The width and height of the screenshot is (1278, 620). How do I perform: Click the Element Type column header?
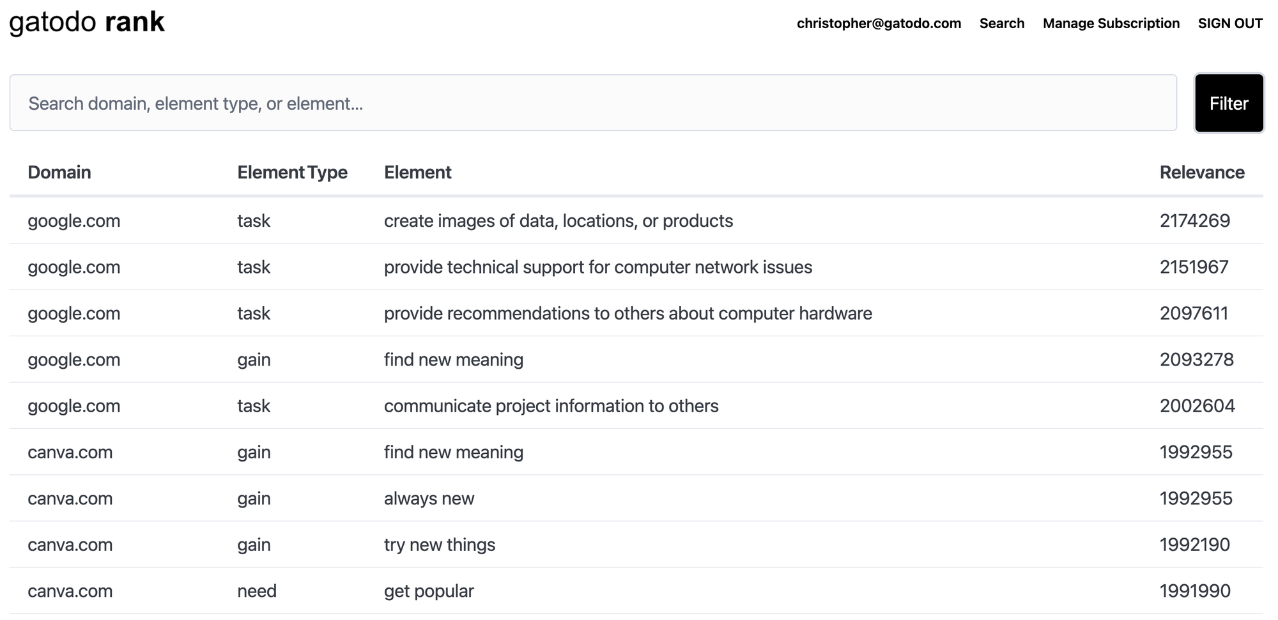coord(292,173)
